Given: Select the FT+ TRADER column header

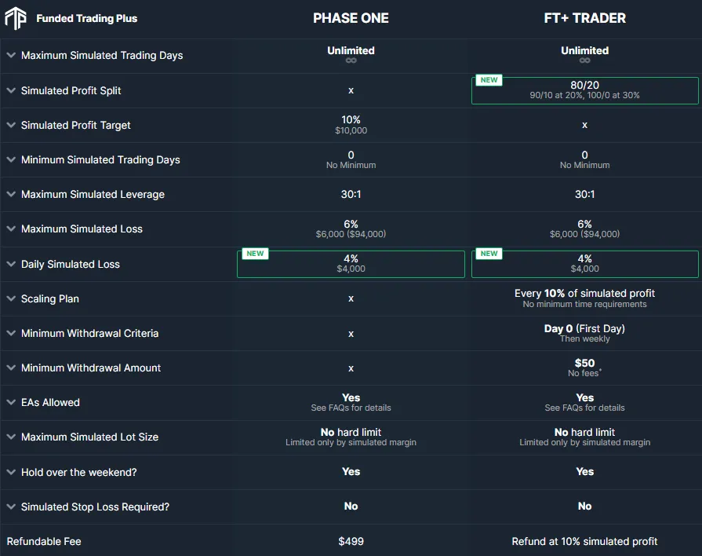Looking at the screenshot, I should click(584, 18).
